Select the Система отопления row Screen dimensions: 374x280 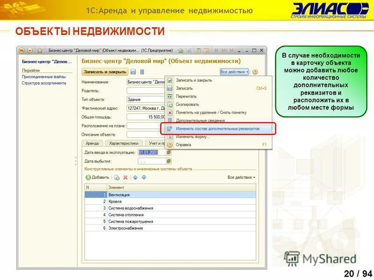[x=170, y=215]
